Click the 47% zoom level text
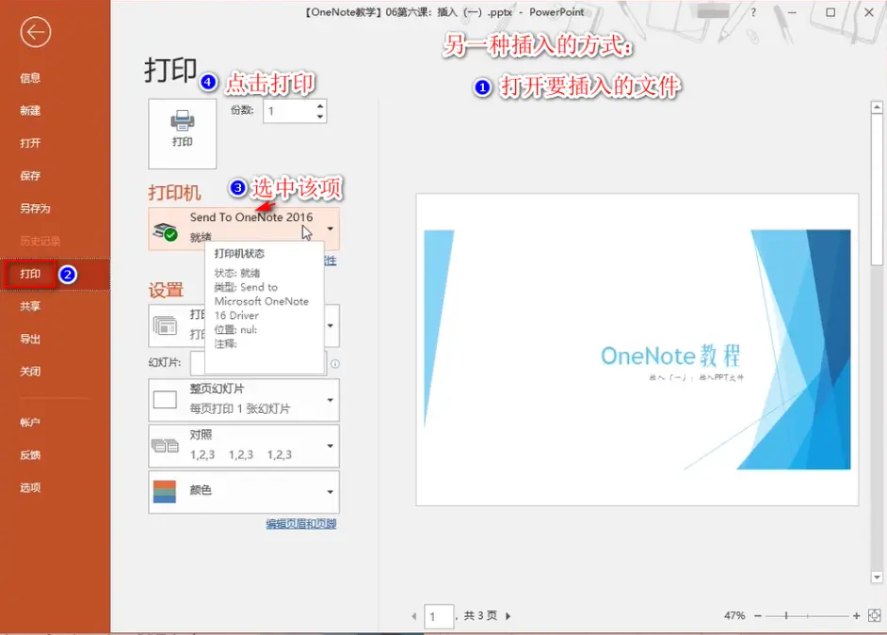887x635 pixels. (734, 616)
